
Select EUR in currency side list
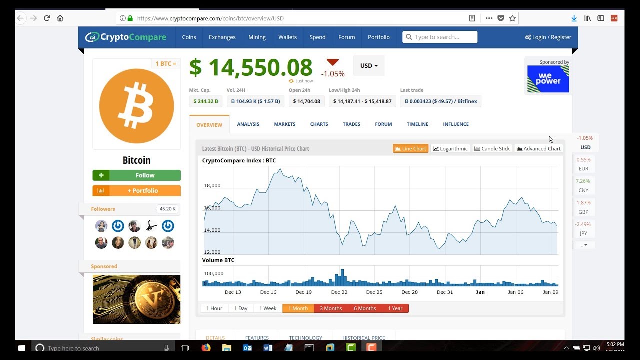coord(583,164)
